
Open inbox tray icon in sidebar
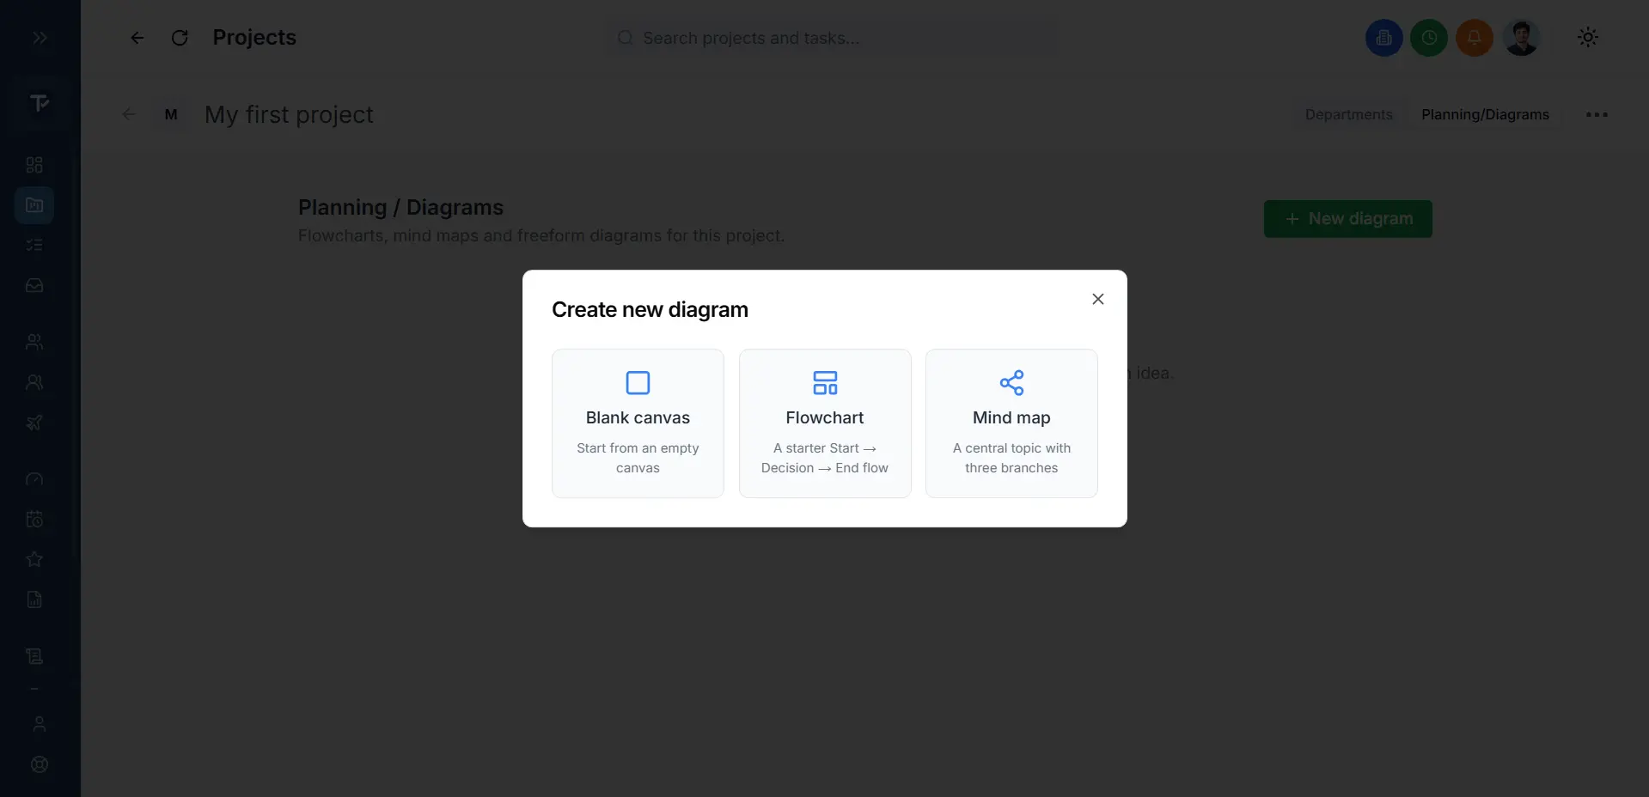coord(34,285)
